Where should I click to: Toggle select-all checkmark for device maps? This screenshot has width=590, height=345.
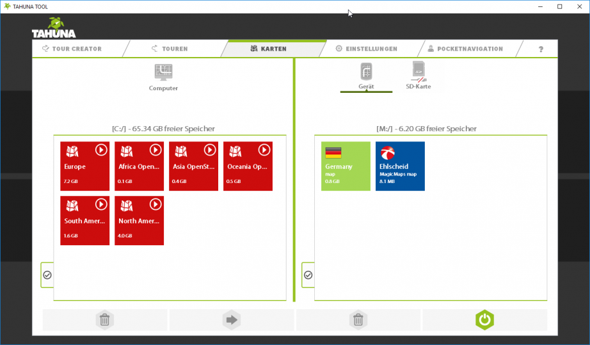pyautogui.click(x=308, y=275)
